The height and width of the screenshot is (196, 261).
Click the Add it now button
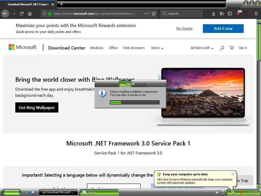(223, 29)
